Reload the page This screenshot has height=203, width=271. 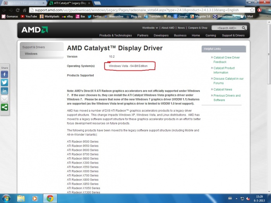click(x=18, y=10)
